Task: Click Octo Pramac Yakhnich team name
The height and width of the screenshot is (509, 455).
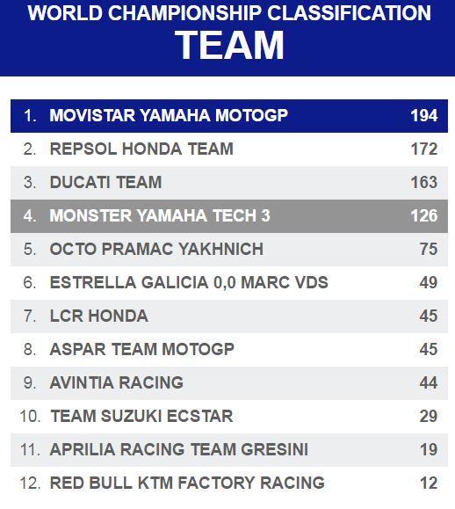Action: tap(156, 250)
